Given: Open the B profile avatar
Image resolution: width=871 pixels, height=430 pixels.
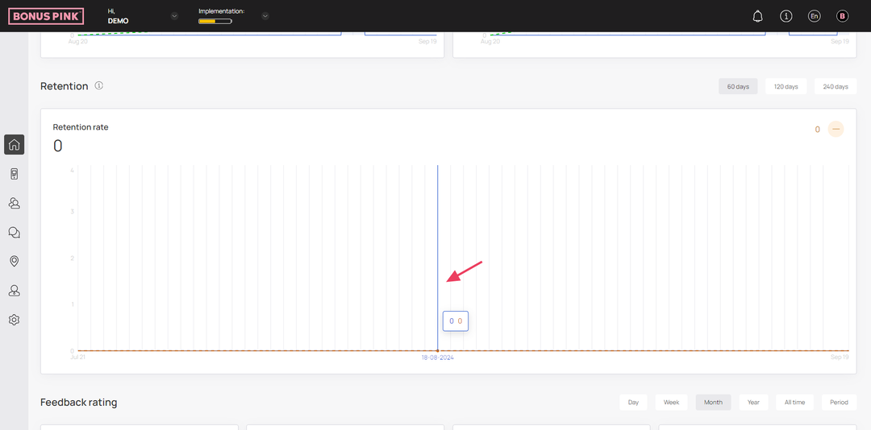Looking at the screenshot, I should point(842,16).
